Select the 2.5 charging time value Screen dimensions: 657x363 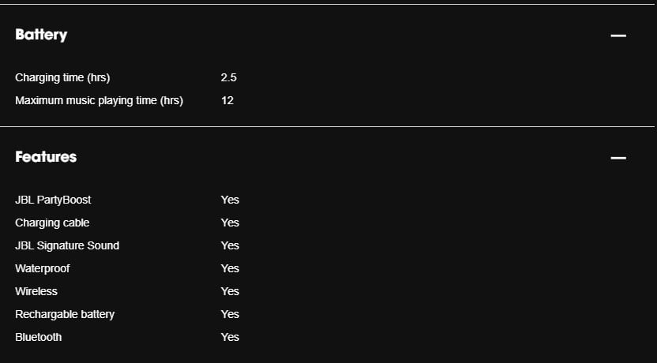click(228, 78)
